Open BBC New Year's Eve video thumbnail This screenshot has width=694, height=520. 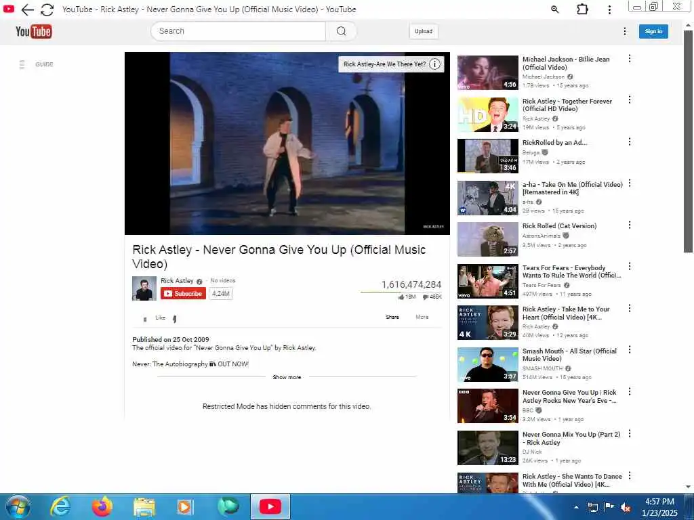(488, 406)
